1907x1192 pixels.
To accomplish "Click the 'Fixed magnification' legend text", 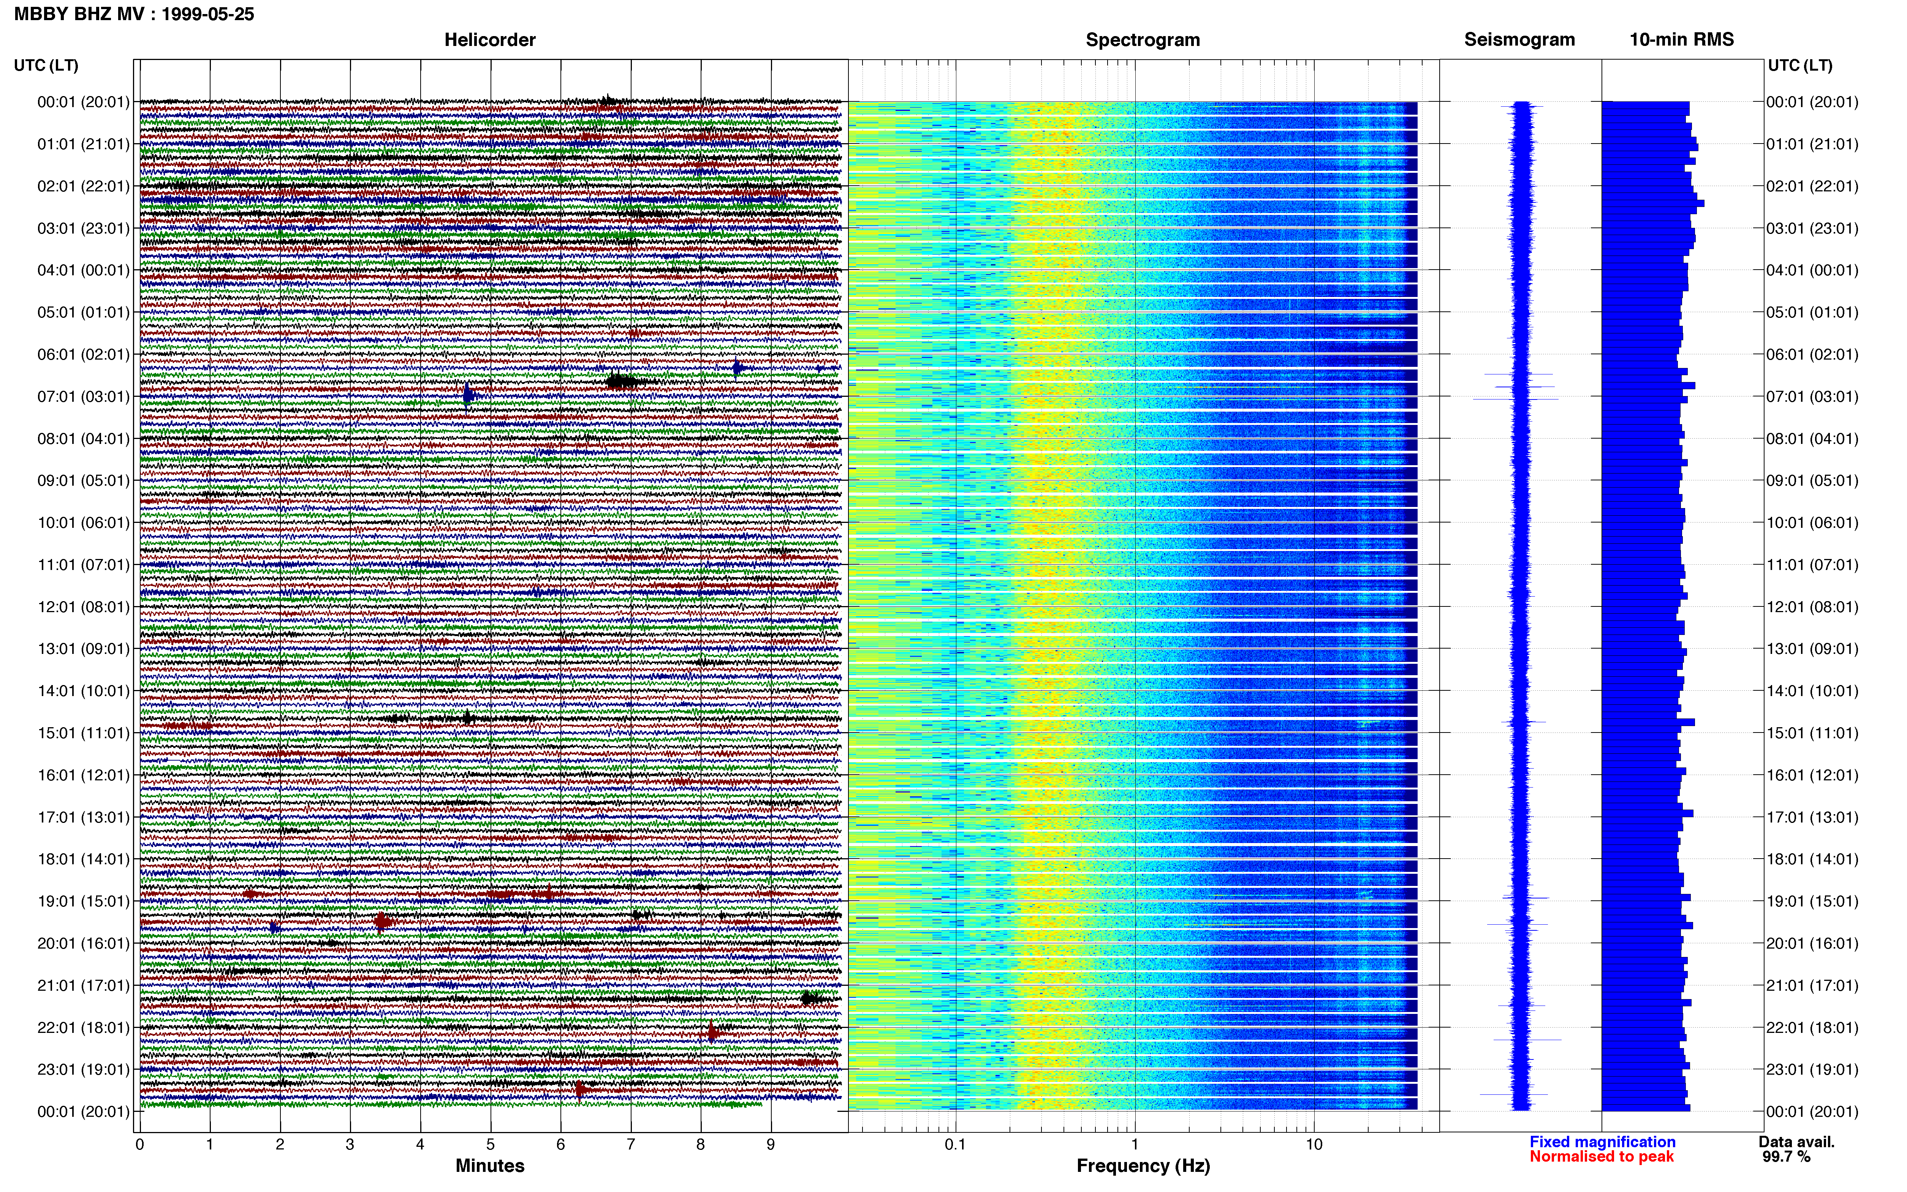I will tap(1602, 1141).
